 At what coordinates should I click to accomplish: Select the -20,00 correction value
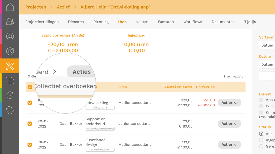pyautogui.click(x=209, y=100)
